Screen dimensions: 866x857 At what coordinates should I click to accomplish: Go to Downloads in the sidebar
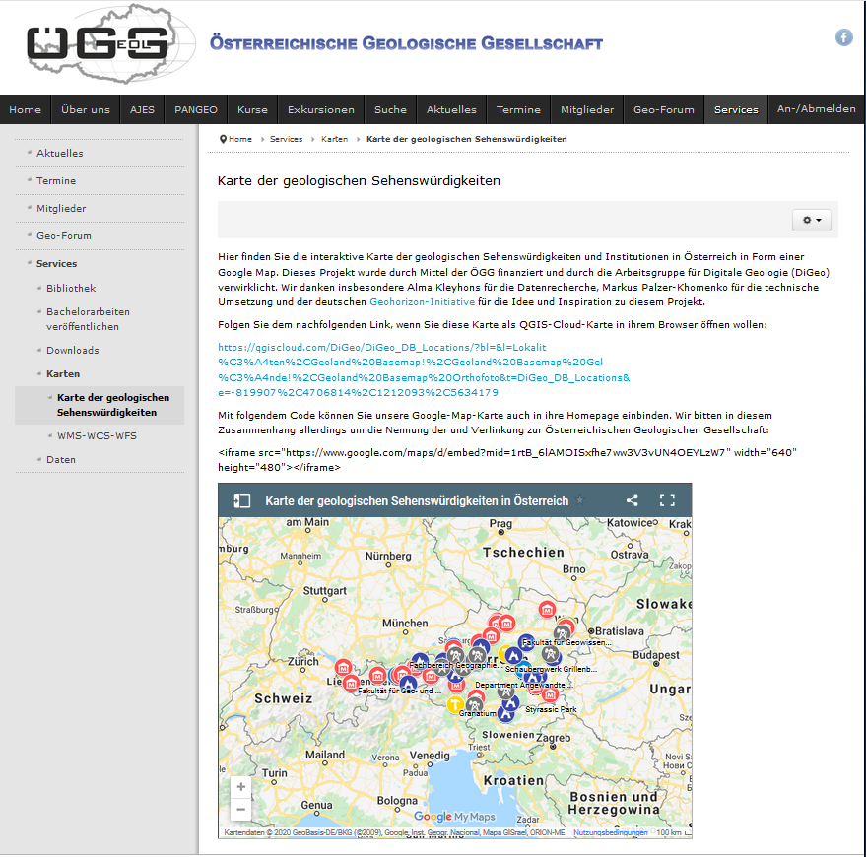tap(72, 350)
